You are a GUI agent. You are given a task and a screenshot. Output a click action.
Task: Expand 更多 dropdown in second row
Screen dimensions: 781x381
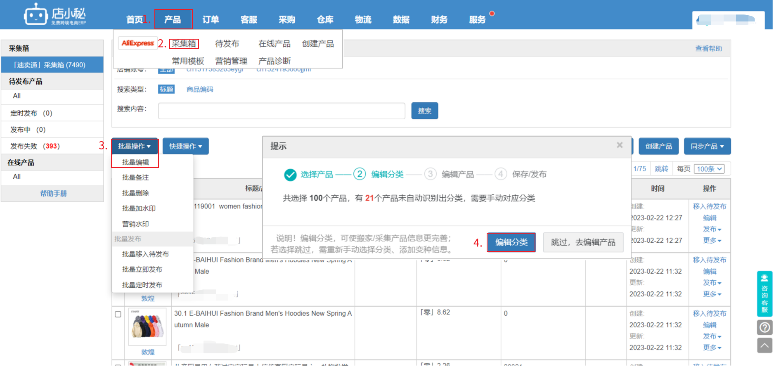[712, 294]
